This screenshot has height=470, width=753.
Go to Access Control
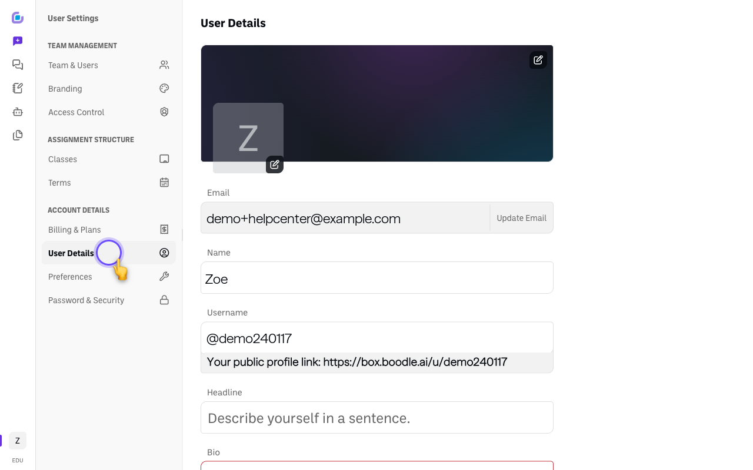click(109, 112)
